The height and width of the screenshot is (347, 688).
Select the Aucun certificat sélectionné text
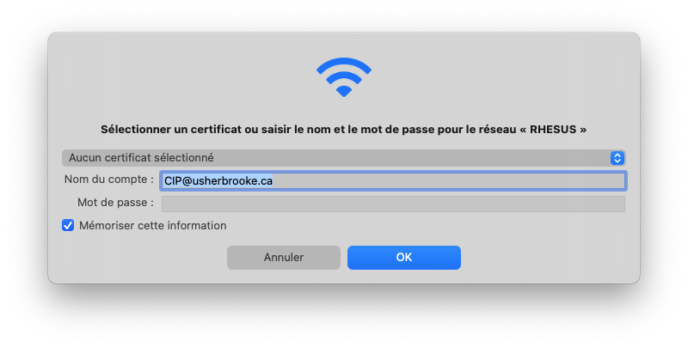point(141,158)
